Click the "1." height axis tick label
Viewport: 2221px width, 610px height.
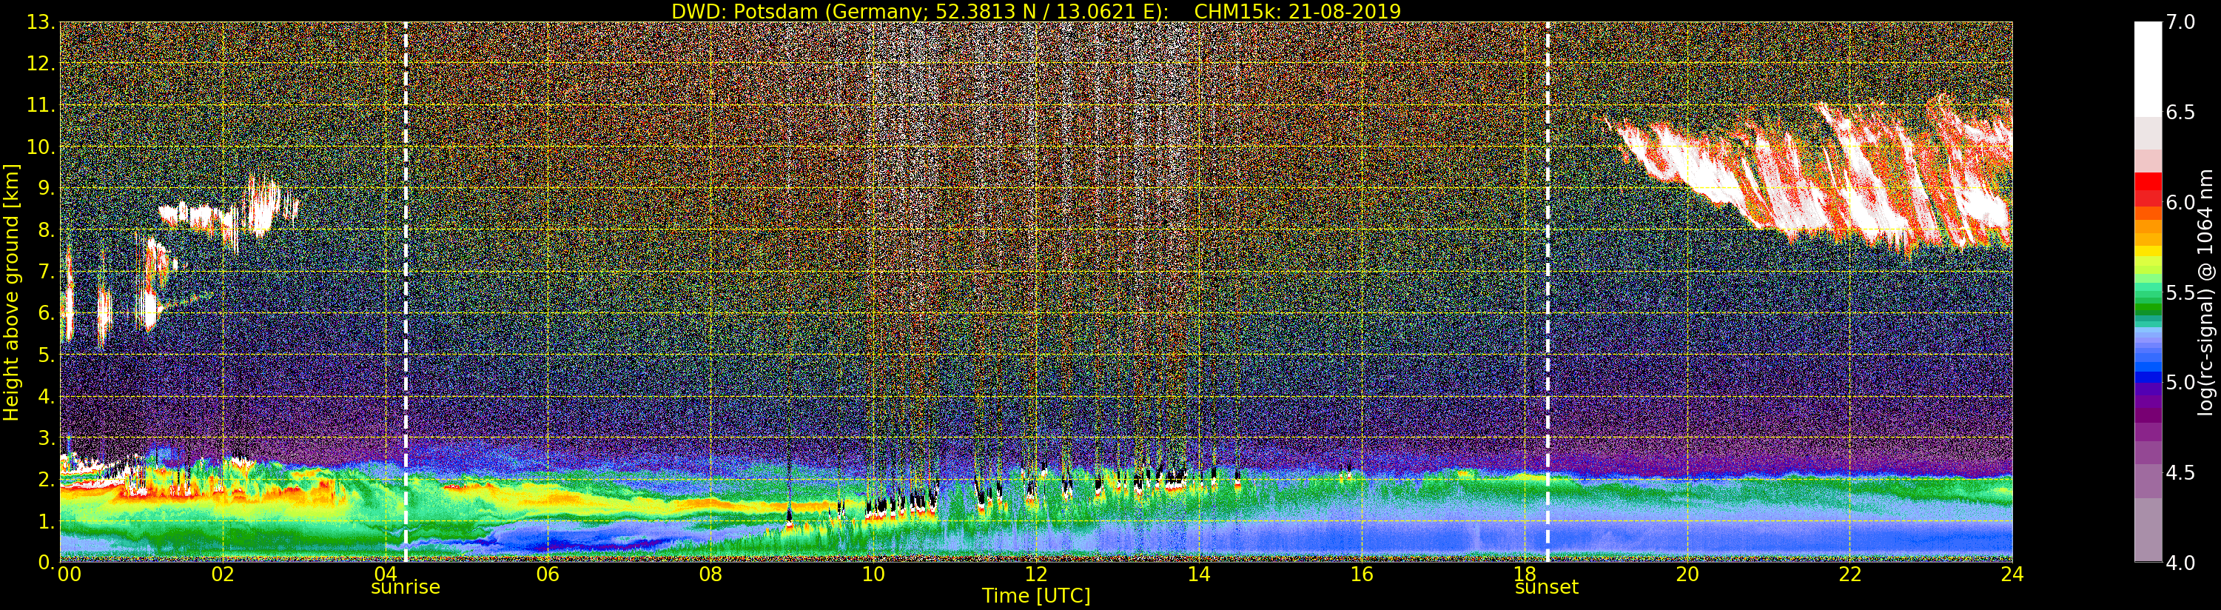click(x=46, y=521)
